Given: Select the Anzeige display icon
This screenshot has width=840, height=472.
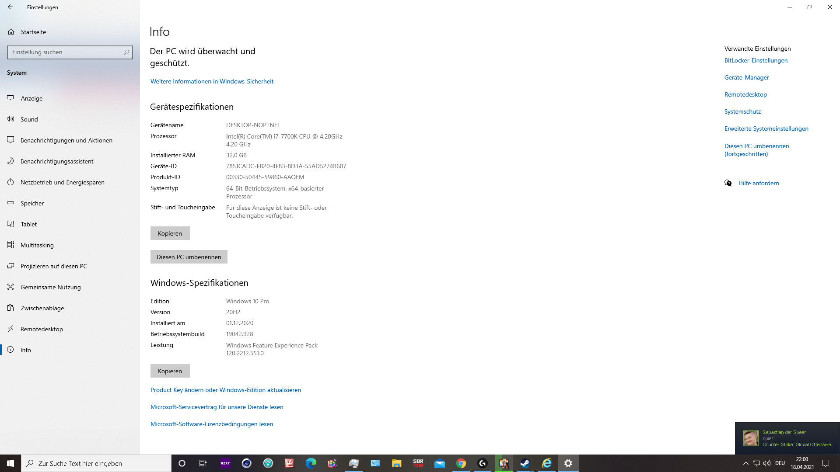Looking at the screenshot, I should [10, 98].
